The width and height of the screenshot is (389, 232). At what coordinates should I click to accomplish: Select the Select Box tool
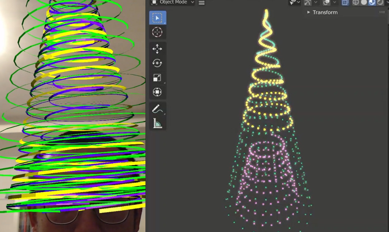(157, 18)
